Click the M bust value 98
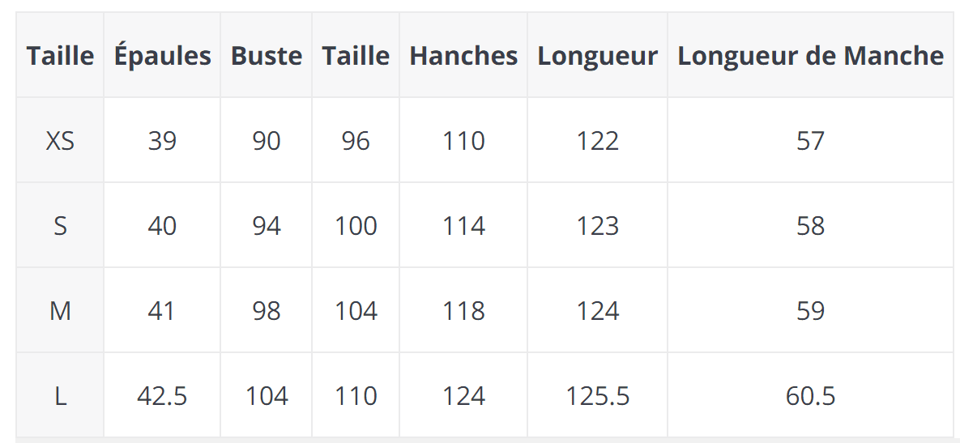This screenshot has width=960, height=443. [266, 311]
